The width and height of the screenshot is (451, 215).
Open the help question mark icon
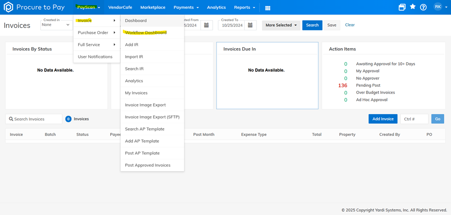click(x=423, y=7)
